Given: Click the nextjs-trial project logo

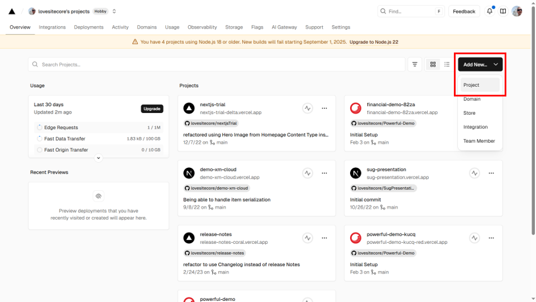Looking at the screenshot, I should (189, 108).
